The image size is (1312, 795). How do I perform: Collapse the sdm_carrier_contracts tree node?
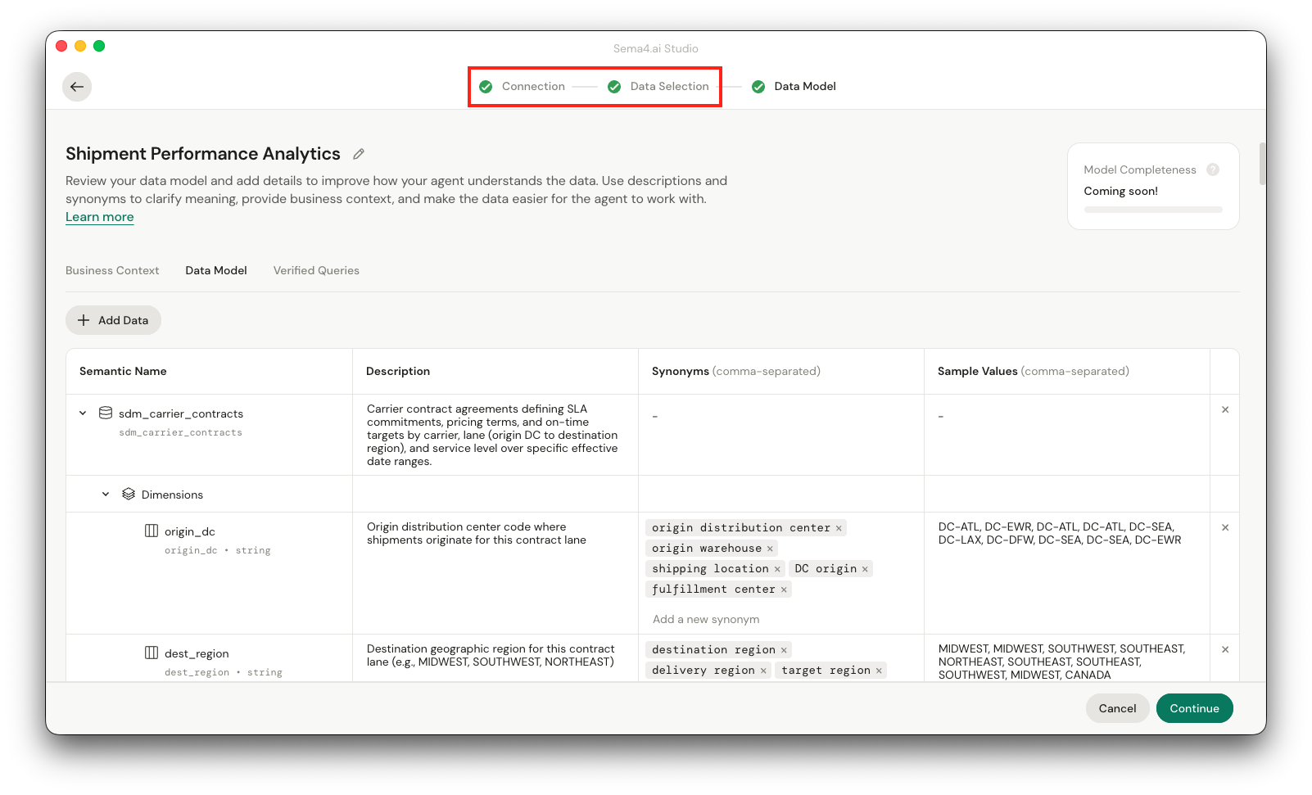tap(82, 413)
